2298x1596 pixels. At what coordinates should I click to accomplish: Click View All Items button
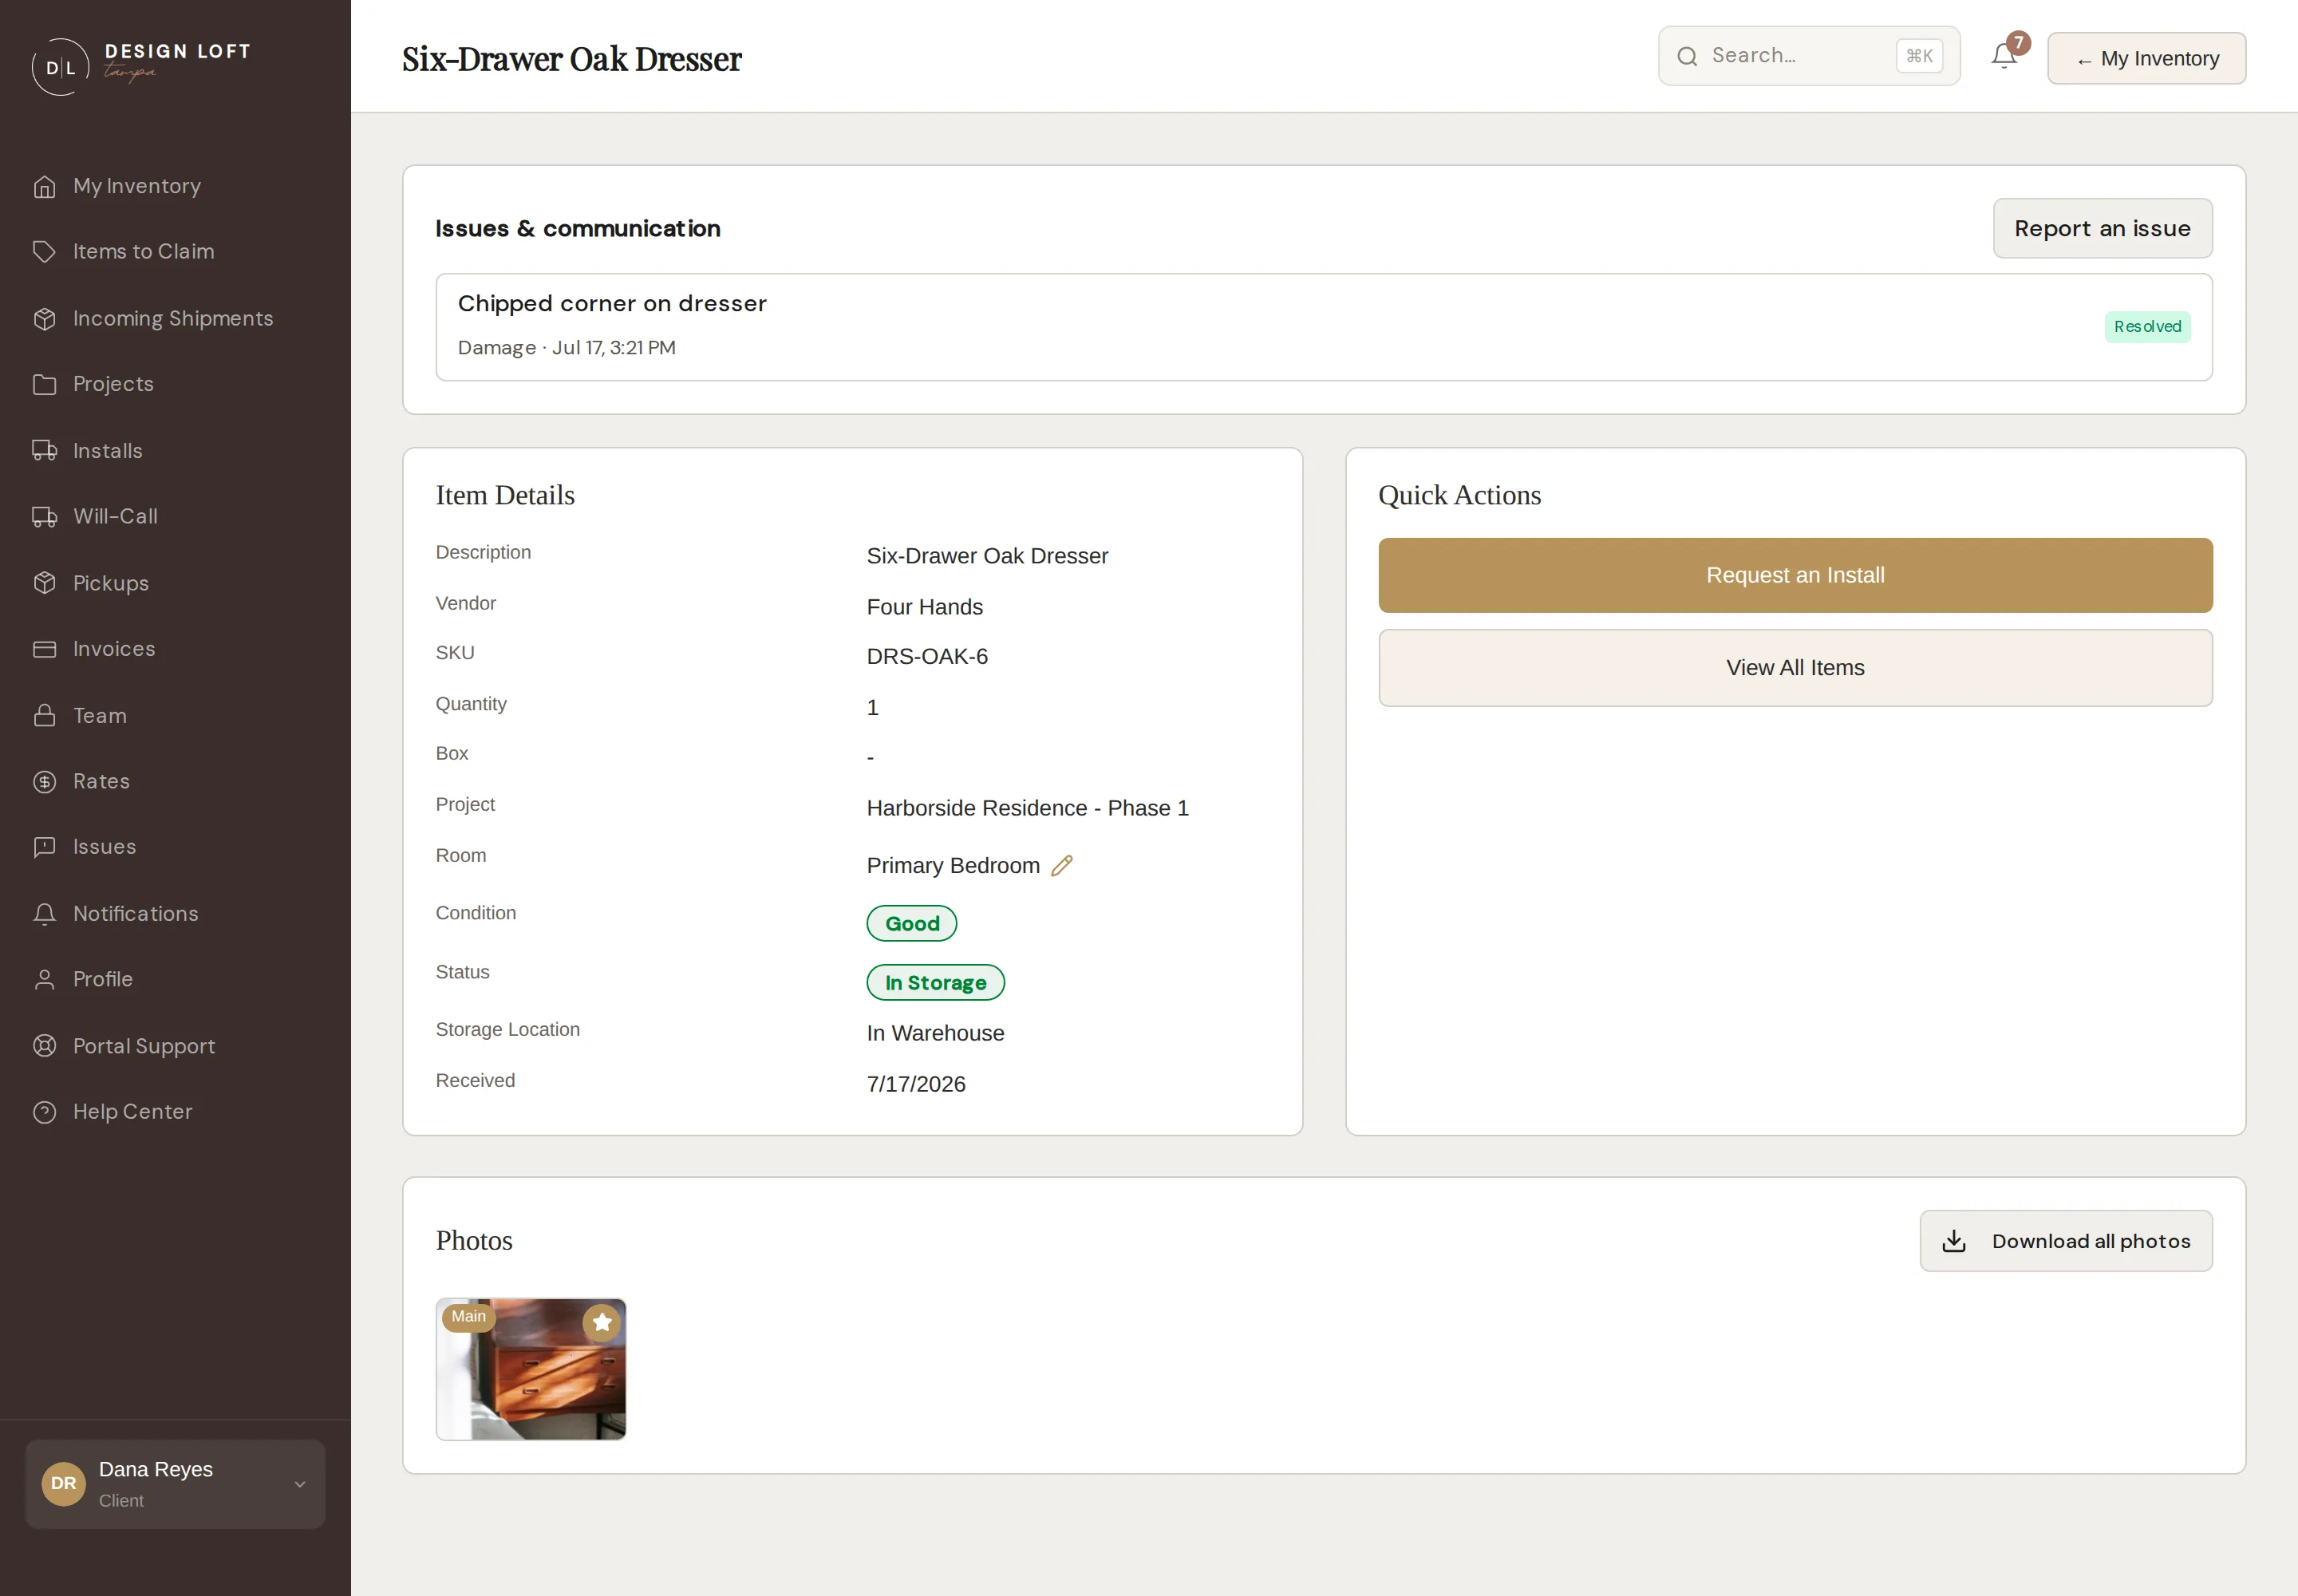coord(1795,668)
